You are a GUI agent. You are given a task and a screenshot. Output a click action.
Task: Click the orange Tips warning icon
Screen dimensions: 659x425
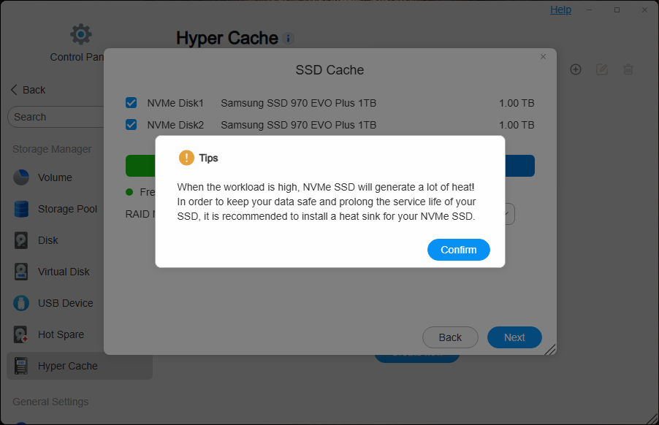186,158
